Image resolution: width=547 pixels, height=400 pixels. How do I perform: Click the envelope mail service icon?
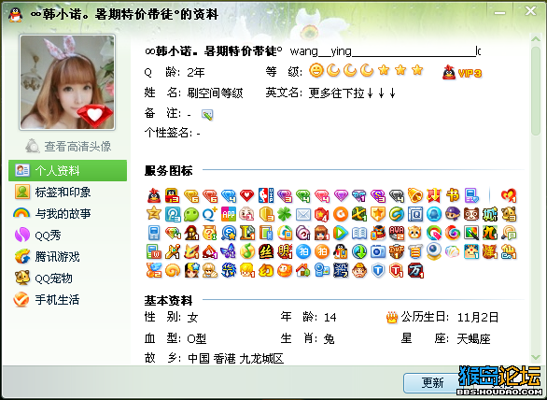tap(303, 215)
